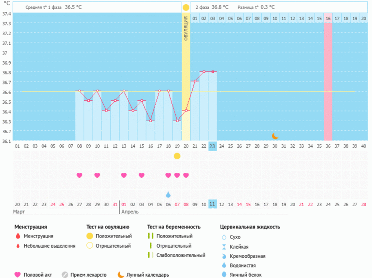Select the highlighted cycle day 23
Image resolution: width=372 pixels, height=278 pixels.
pos(213,146)
